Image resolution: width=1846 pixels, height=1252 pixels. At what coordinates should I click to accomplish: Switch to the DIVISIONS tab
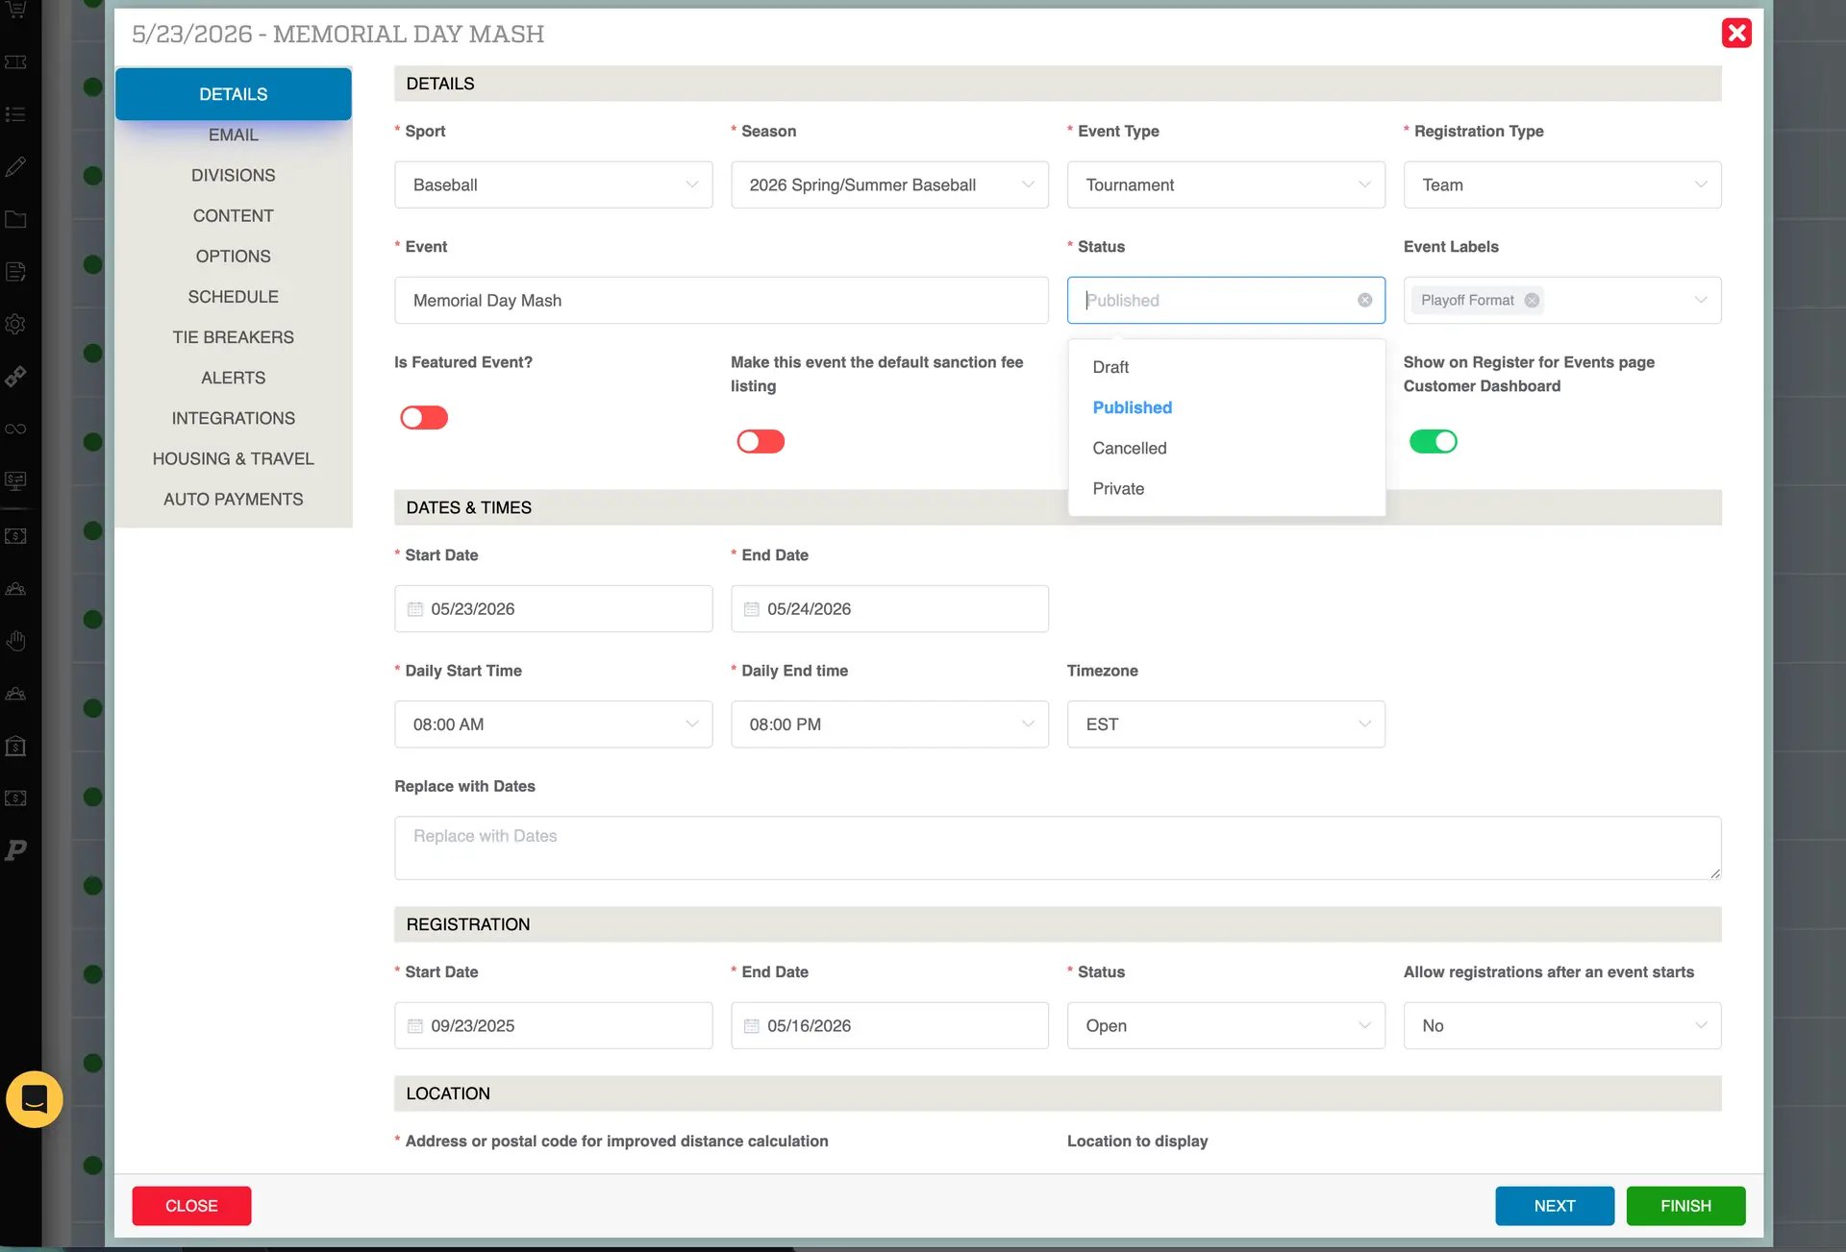tap(234, 175)
